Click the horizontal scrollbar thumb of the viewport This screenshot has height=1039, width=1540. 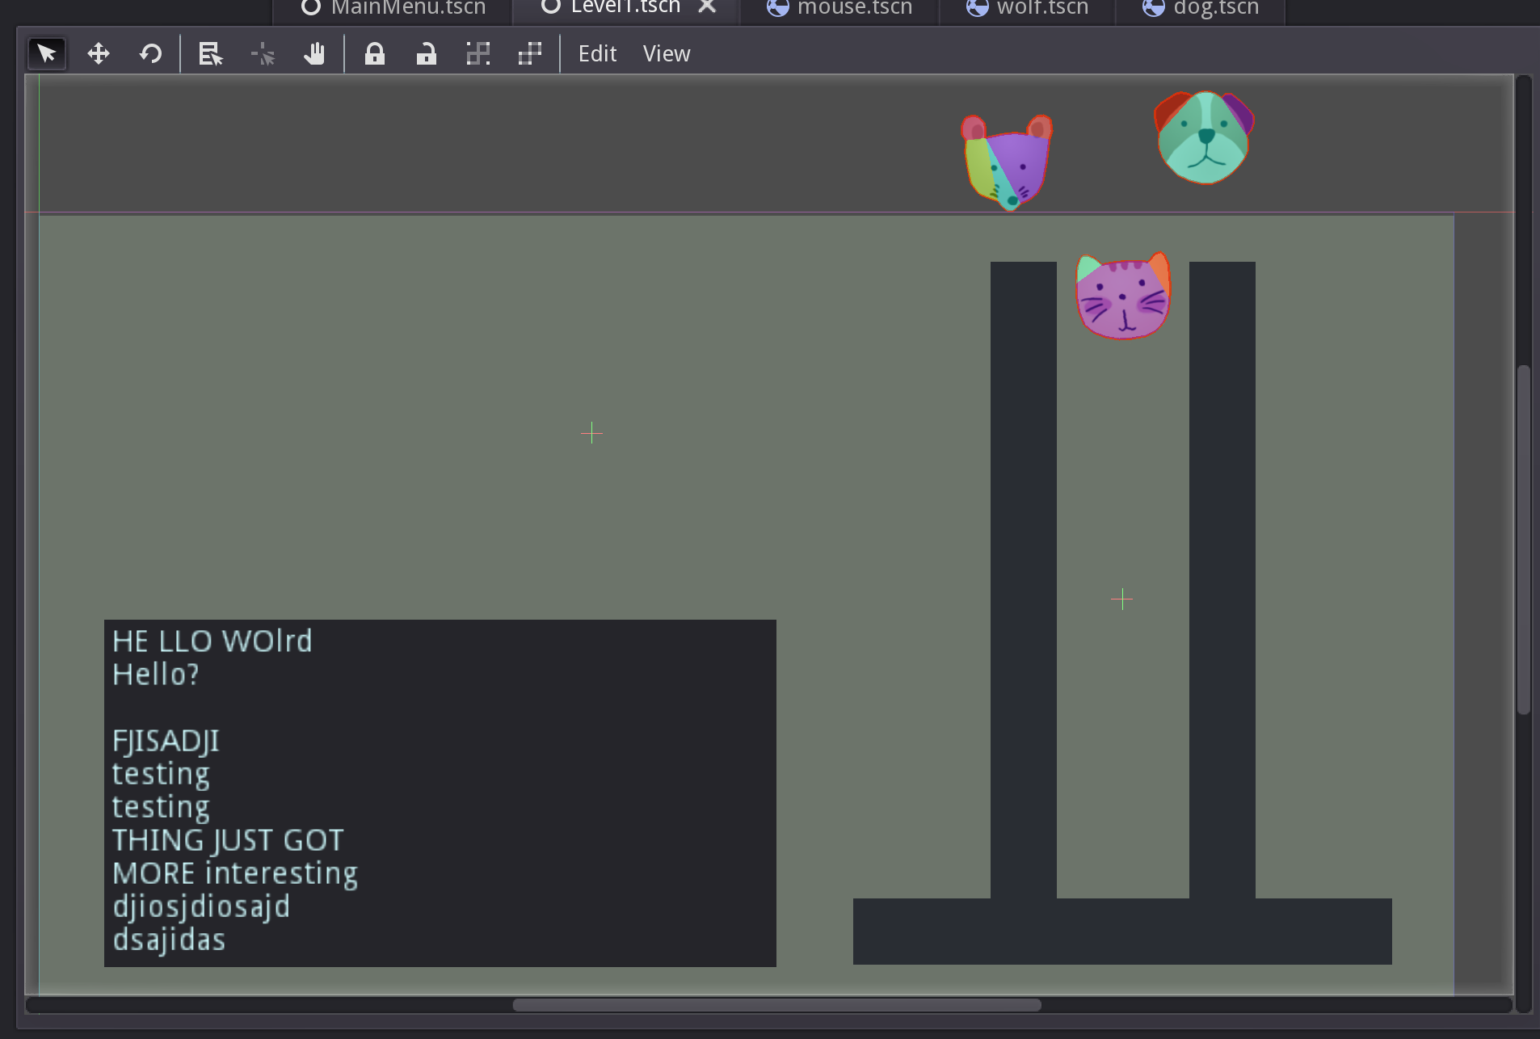776,1005
